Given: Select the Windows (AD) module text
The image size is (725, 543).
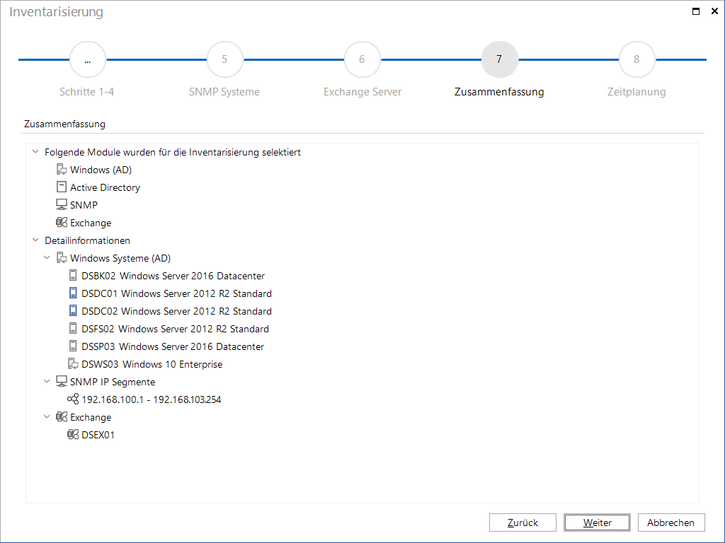Looking at the screenshot, I should (101, 170).
